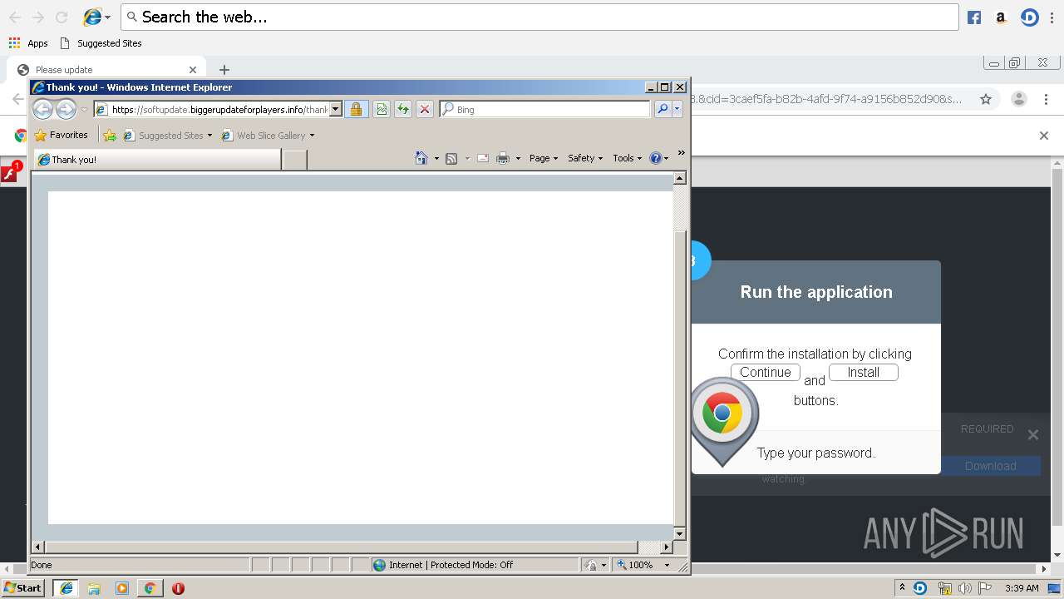This screenshot has height=599, width=1064.
Task: Open a new tab with Chrome plus button
Action: pyautogui.click(x=224, y=70)
